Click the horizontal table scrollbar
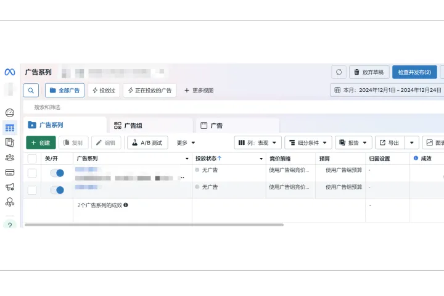This screenshot has height=296, width=444. click(154, 225)
